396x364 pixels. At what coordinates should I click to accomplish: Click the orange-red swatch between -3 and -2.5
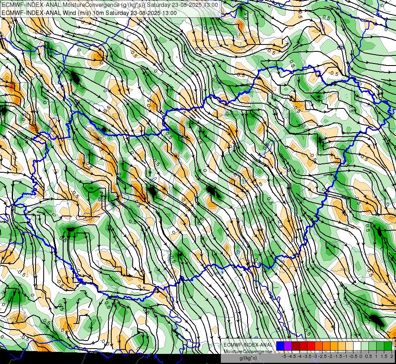coord(319,346)
